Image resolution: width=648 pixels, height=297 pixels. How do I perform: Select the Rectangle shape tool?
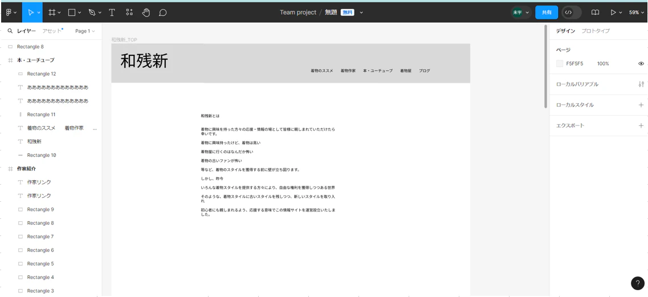(x=71, y=13)
